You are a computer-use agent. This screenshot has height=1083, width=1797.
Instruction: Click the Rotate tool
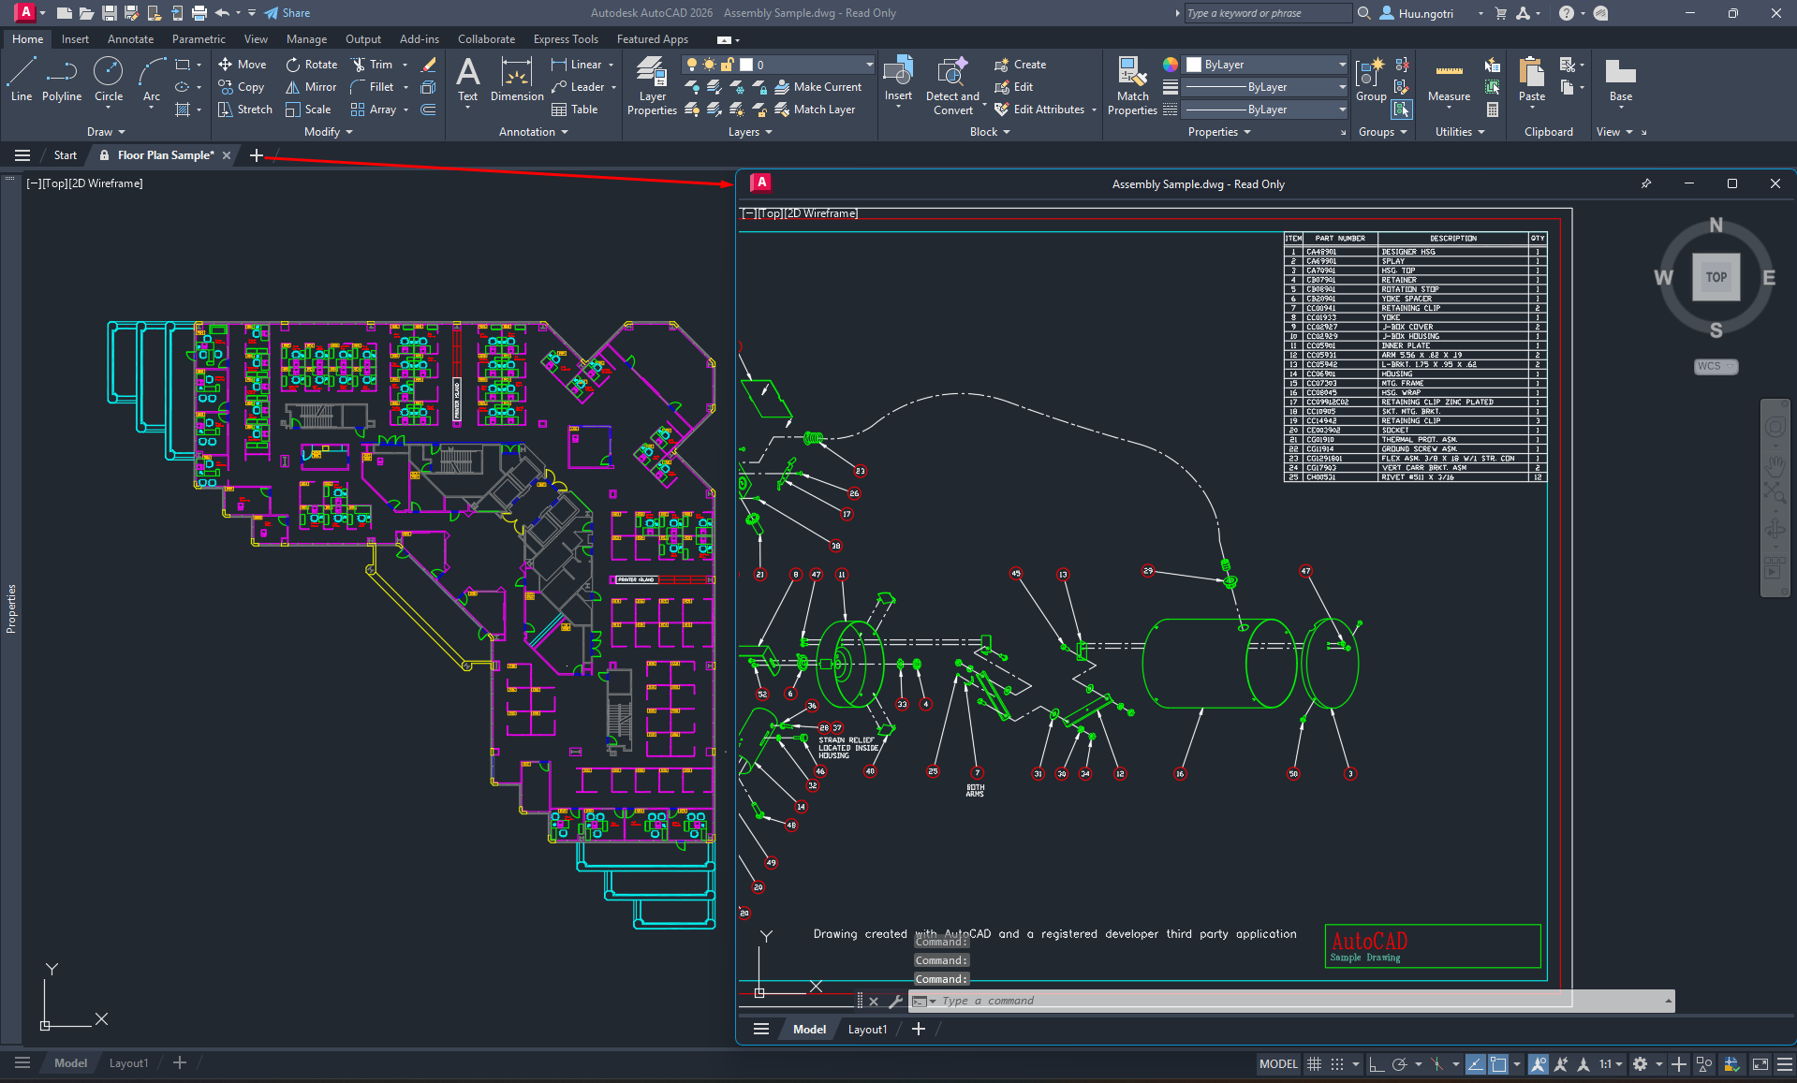(x=312, y=65)
